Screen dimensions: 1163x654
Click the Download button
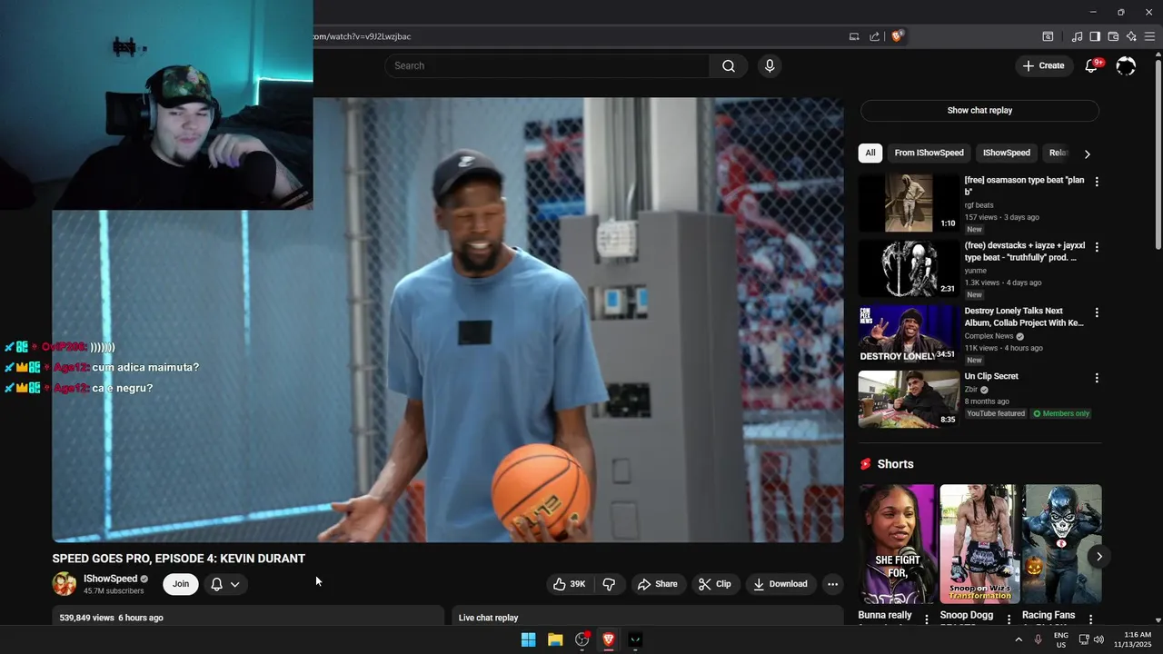[x=780, y=584]
